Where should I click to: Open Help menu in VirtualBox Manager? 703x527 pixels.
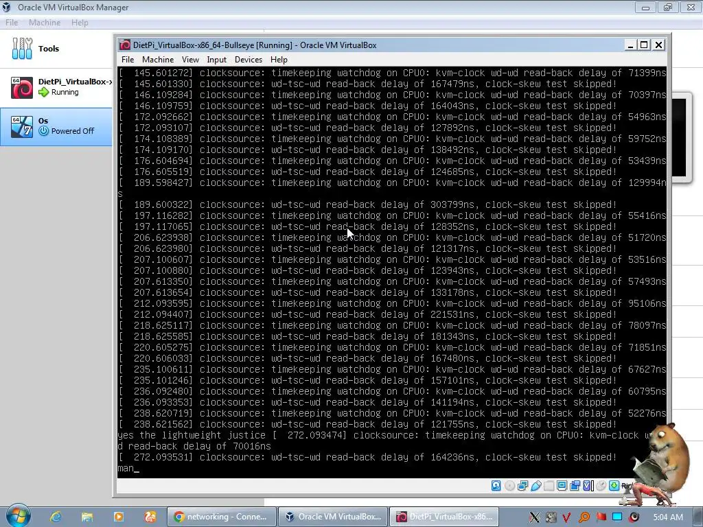80,23
